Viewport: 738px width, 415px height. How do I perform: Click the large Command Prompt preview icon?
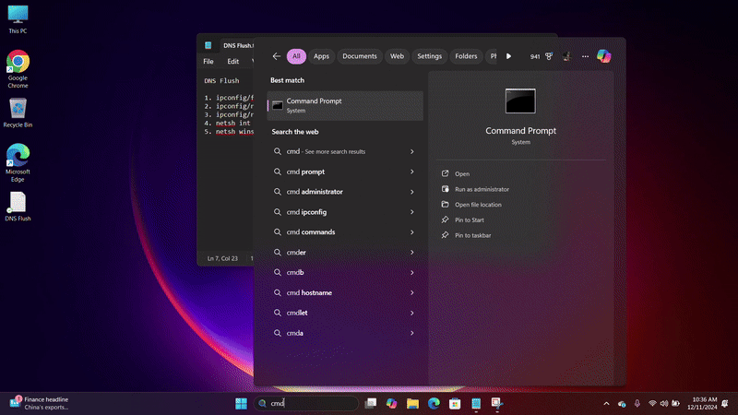(x=520, y=101)
